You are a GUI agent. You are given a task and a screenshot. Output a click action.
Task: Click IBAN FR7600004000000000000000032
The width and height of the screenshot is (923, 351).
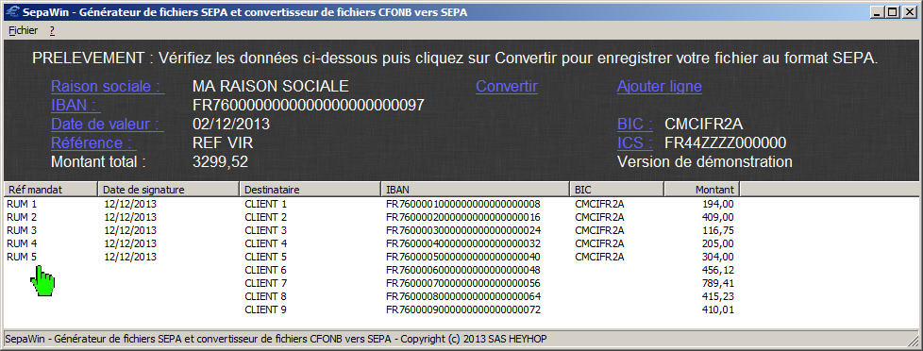pyautogui.click(x=463, y=243)
